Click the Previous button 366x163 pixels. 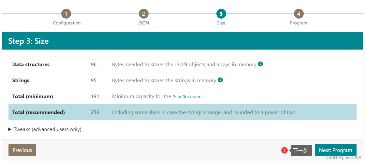click(22, 150)
